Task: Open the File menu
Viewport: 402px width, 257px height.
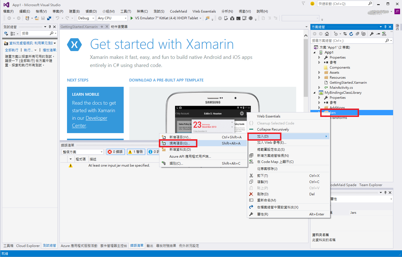Action: [8, 11]
